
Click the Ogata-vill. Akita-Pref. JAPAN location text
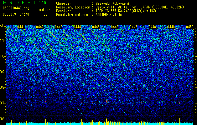pos(140,7)
